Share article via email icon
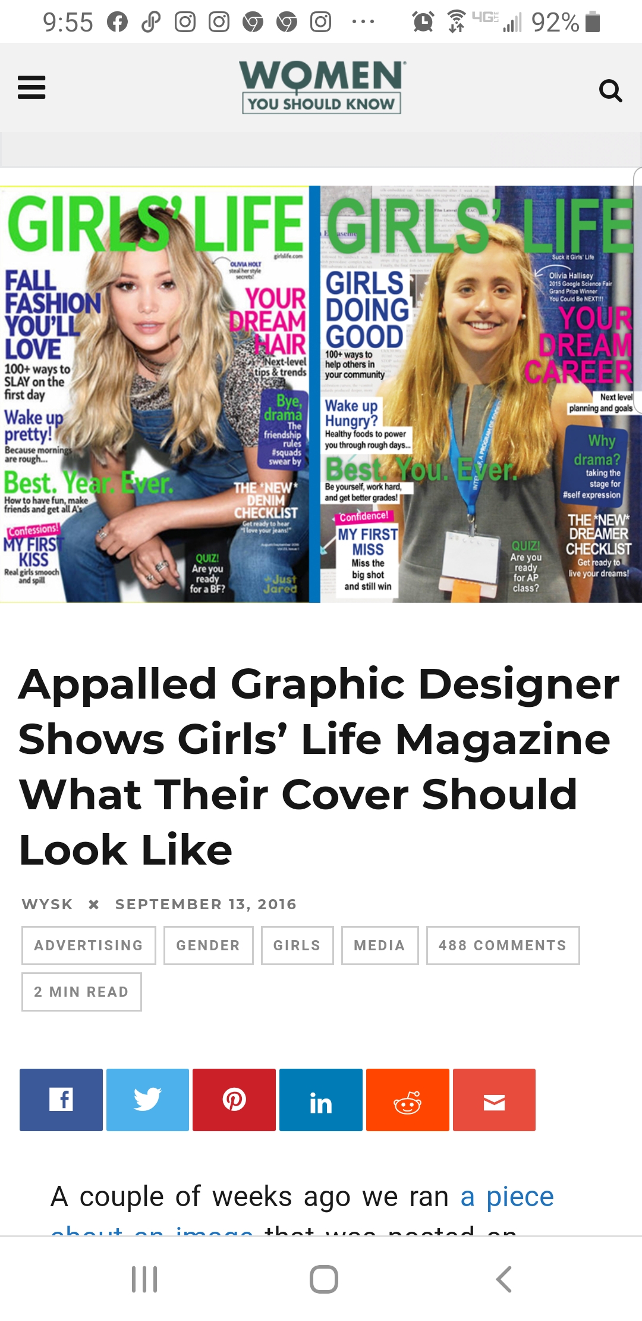This screenshot has height=1321, width=642. pos(494,1100)
